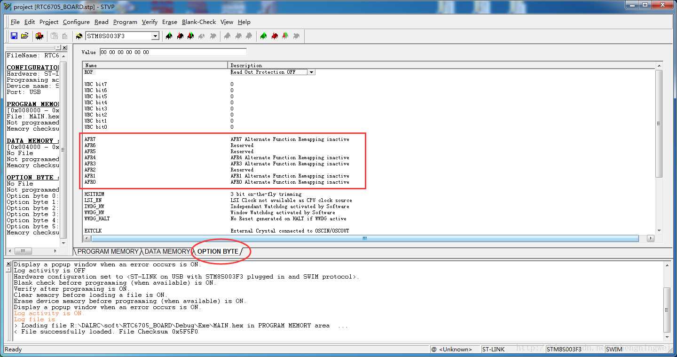The image size is (677, 357).
Task: Click the black chip with red and green arrows
Action: pos(190,36)
